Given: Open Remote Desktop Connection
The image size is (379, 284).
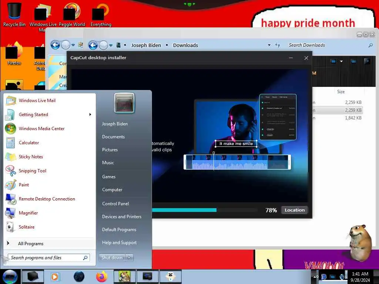Looking at the screenshot, I should [x=50, y=199].
